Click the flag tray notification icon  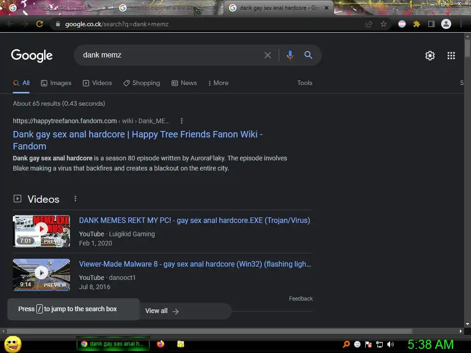tap(368, 344)
